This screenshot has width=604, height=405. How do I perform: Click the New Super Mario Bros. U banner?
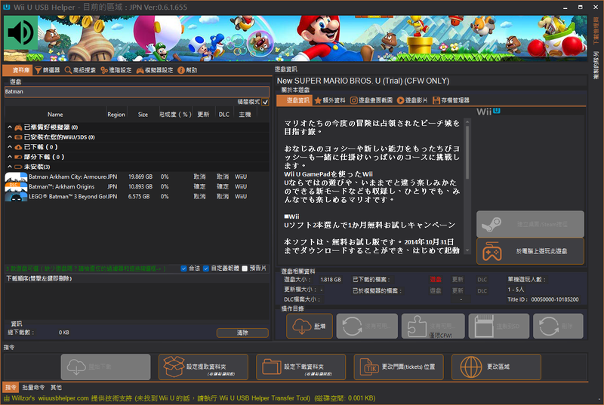tap(295, 38)
